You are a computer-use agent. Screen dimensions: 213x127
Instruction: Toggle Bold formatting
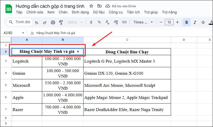point(187,22)
